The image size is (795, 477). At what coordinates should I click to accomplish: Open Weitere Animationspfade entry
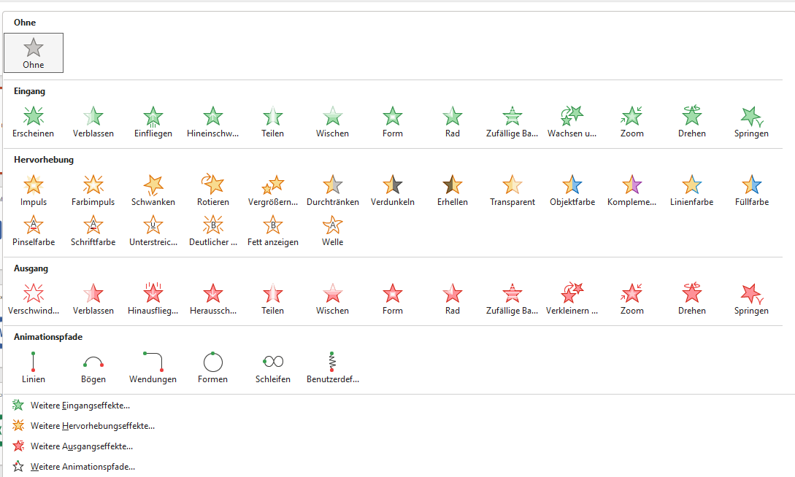coord(82,467)
